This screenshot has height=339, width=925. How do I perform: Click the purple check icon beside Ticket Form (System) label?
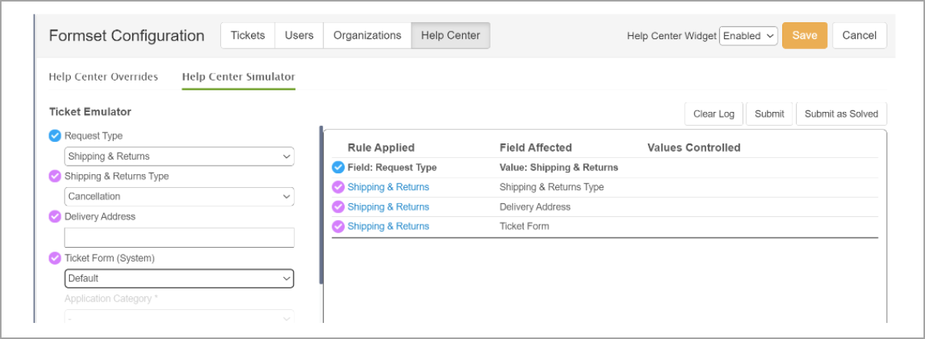tap(55, 258)
